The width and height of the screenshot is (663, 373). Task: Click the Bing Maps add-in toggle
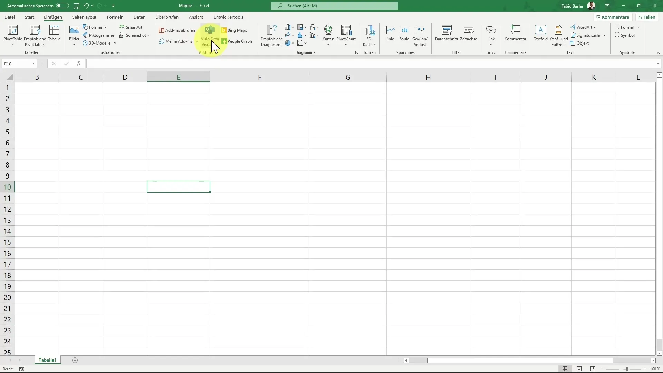tap(234, 30)
